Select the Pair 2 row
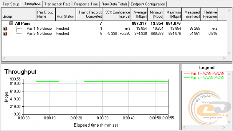Image resolution: width=233 pixels, height=131 pixels. [x=114, y=33]
